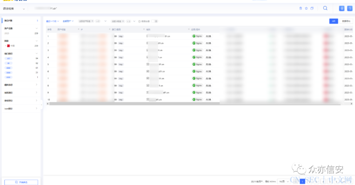Click the domain open icon in row 5

tap(148, 64)
